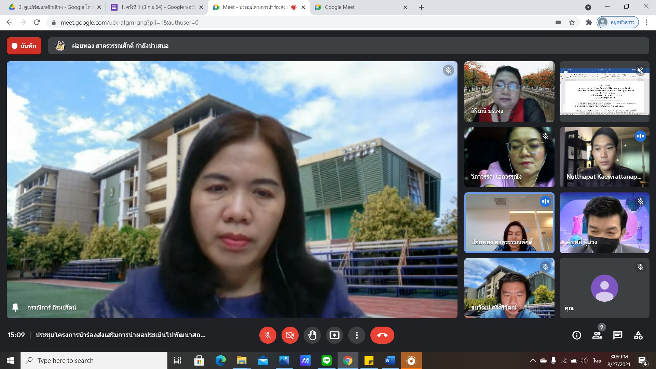656x369 pixels.
Task: Select the Nutthapat Kaewrattanap video tile
Action: point(604,157)
